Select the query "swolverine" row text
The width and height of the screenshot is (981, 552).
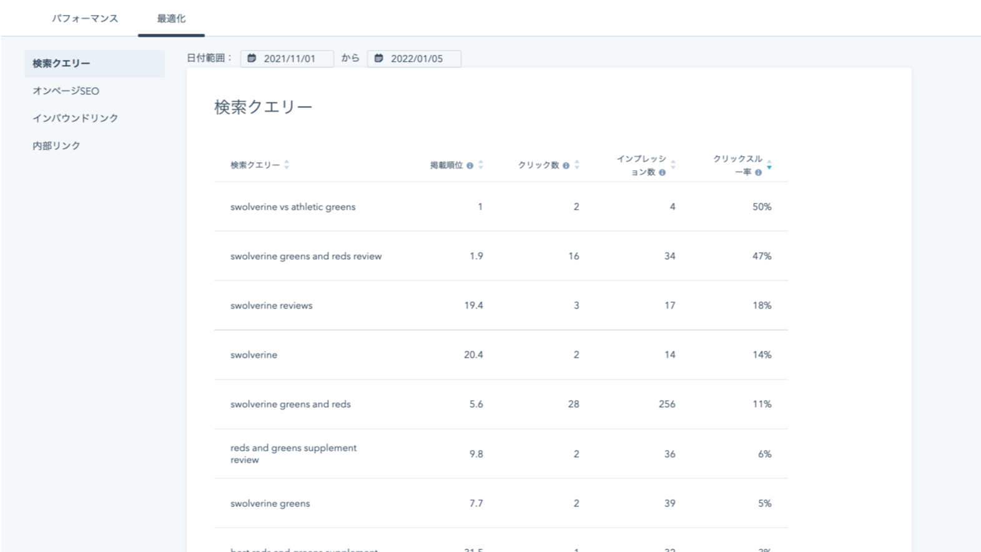254,355
